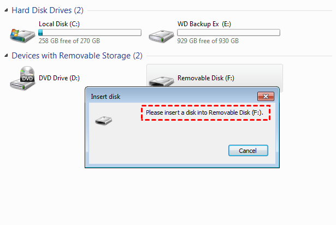Select the Removable Disk (F:) name label
Screen dimensions: 336x225
click(205, 78)
